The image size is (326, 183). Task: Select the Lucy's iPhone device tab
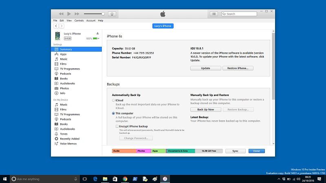pos(163,26)
